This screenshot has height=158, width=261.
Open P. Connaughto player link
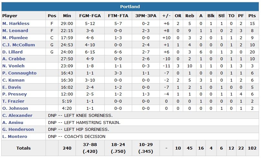click(x=19, y=73)
